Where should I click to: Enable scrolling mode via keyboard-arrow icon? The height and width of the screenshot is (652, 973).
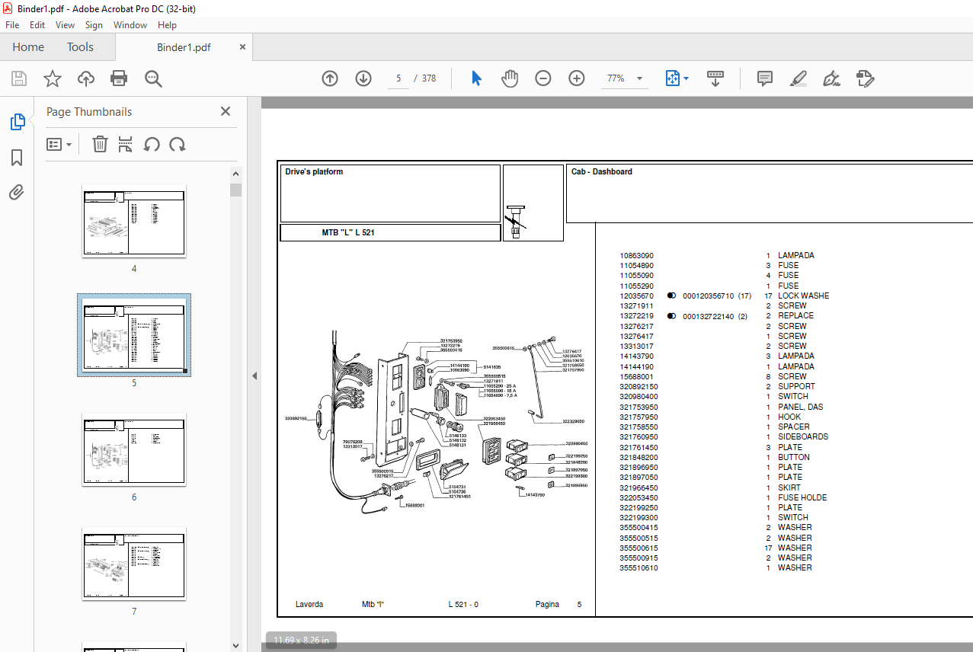pos(715,78)
